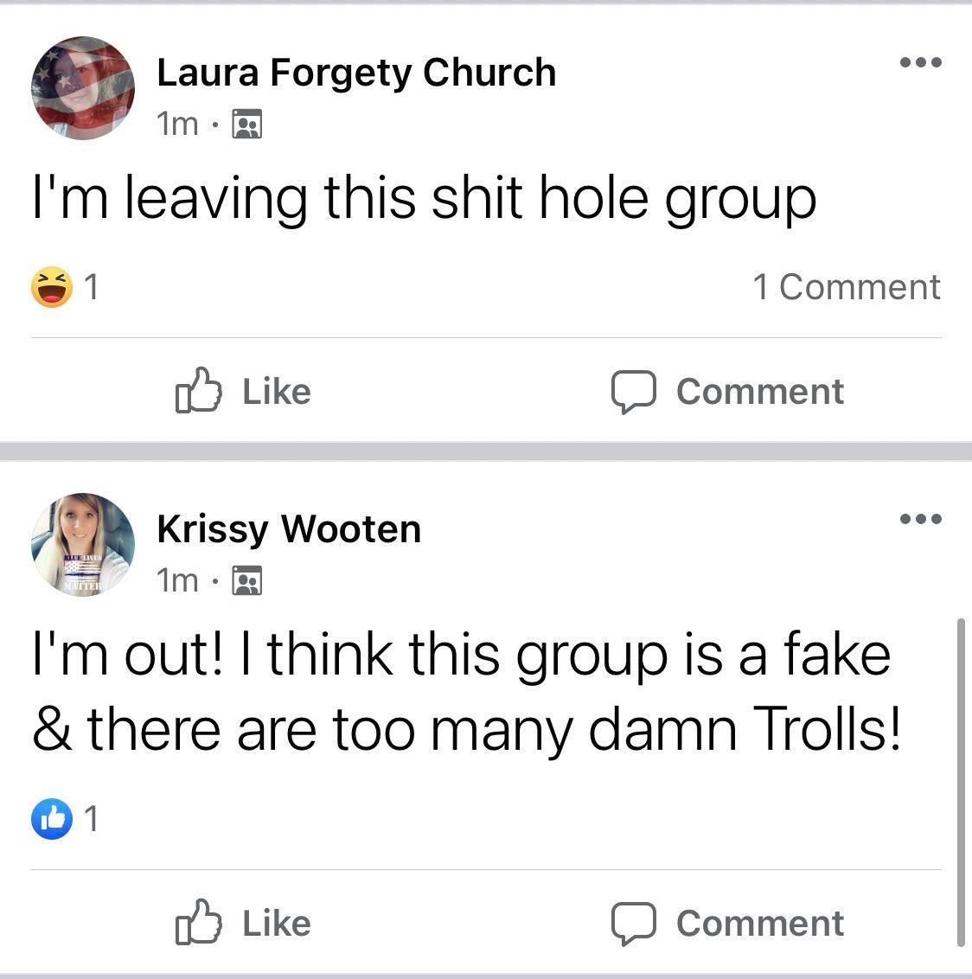The width and height of the screenshot is (972, 979).
Task: Click the blue thumbs-up reaction icon
Action: coord(52,818)
